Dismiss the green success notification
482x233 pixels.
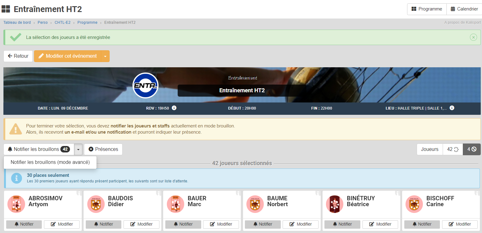pyautogui.click(x=473, y=37)
